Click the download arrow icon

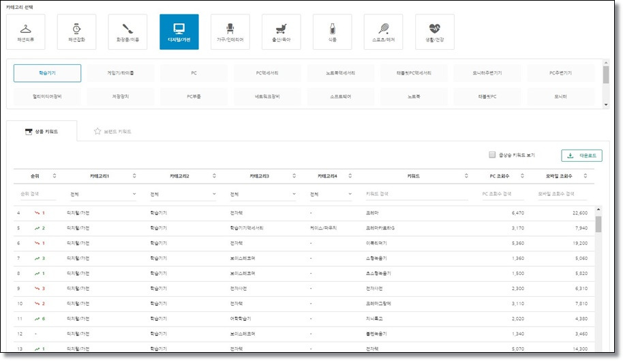[x=570, y=156]
